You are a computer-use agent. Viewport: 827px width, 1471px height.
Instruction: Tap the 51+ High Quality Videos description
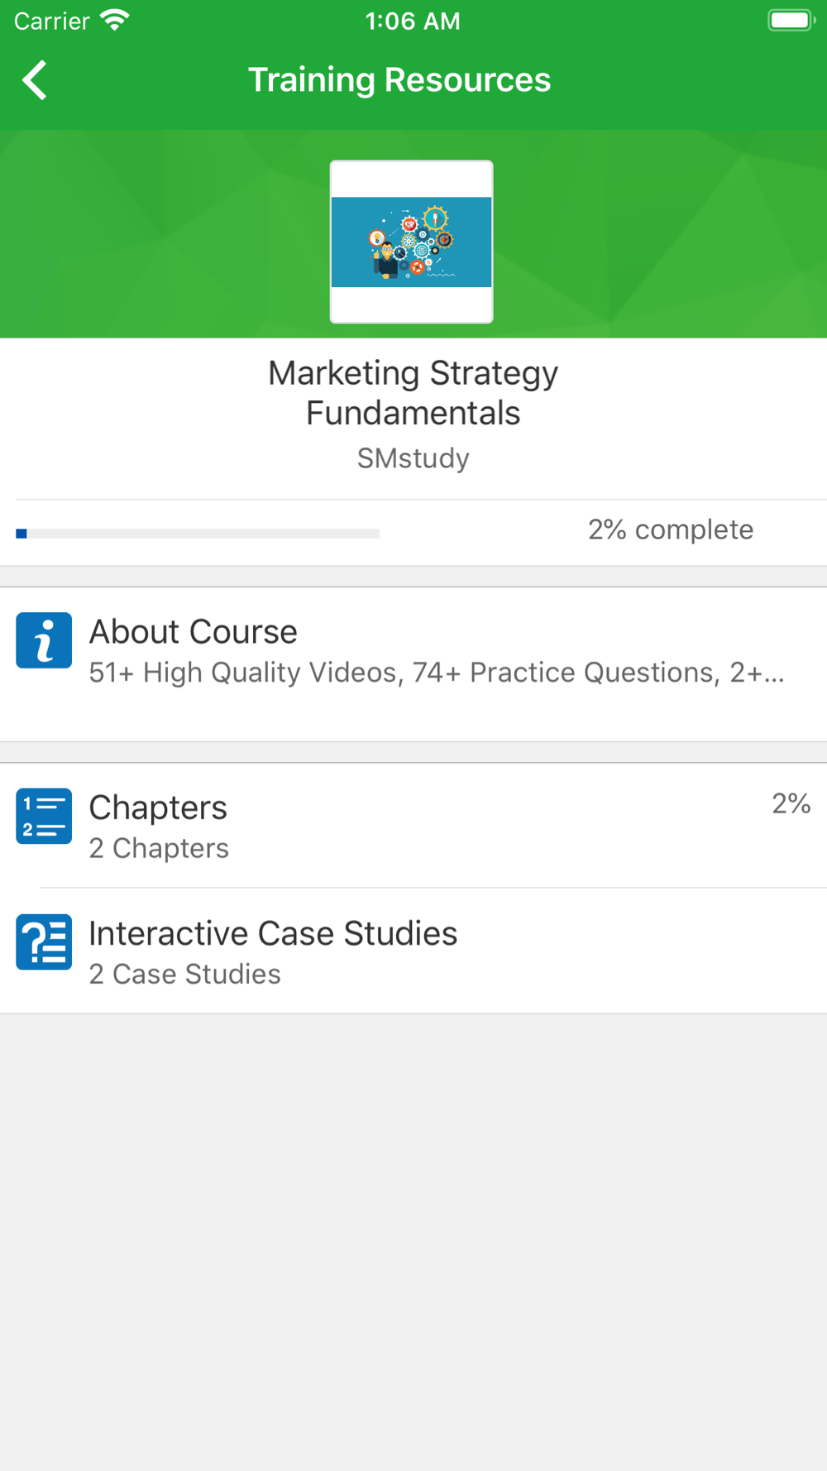(437, 673)
